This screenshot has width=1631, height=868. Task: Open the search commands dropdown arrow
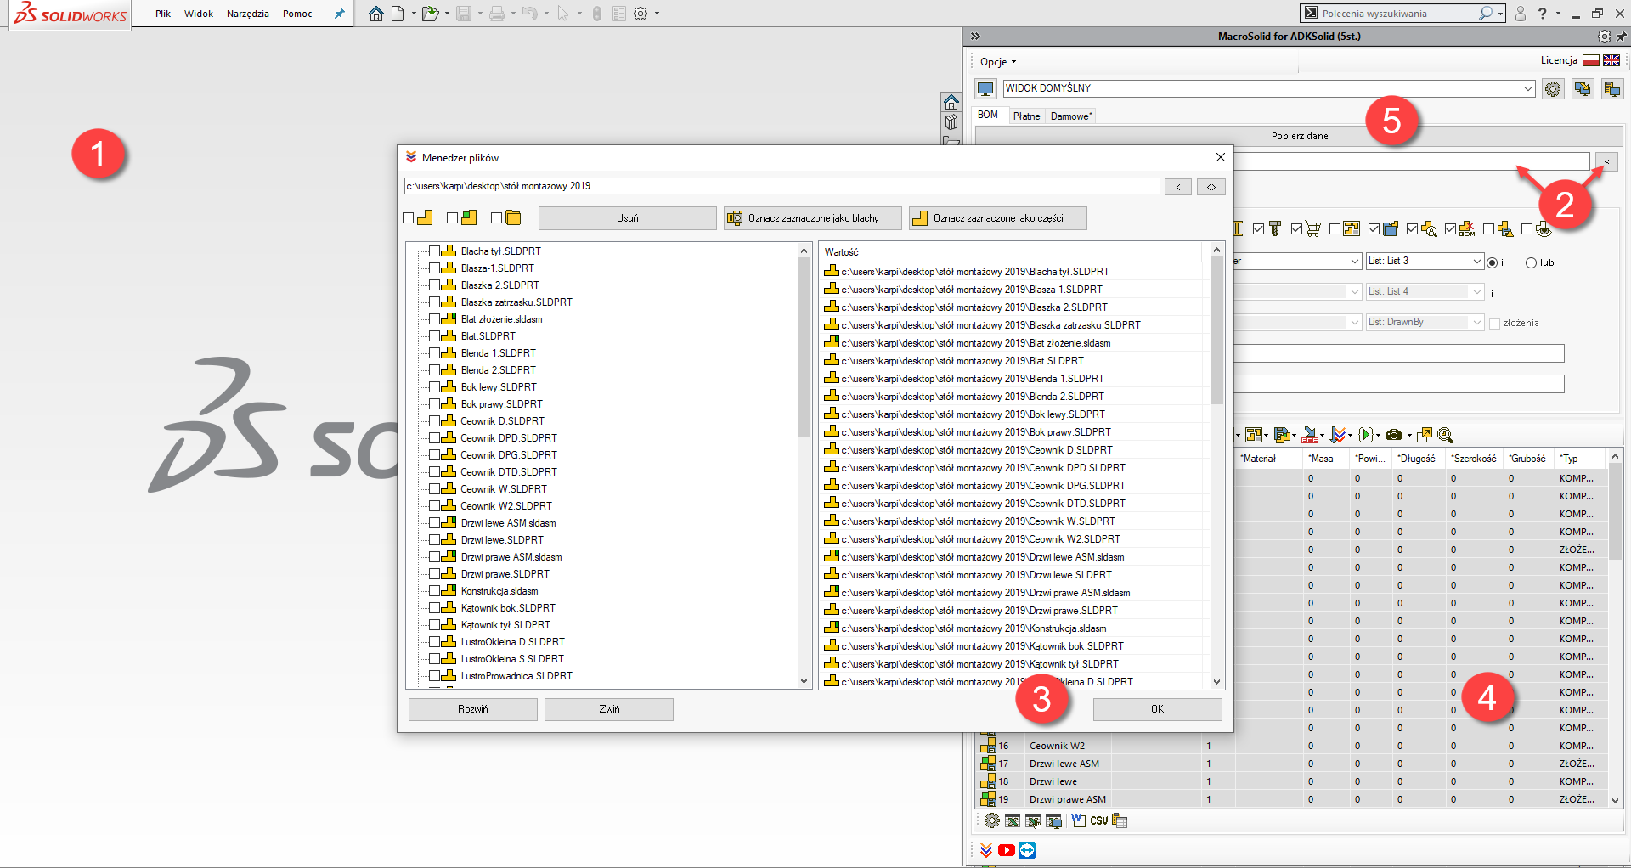1501,14
